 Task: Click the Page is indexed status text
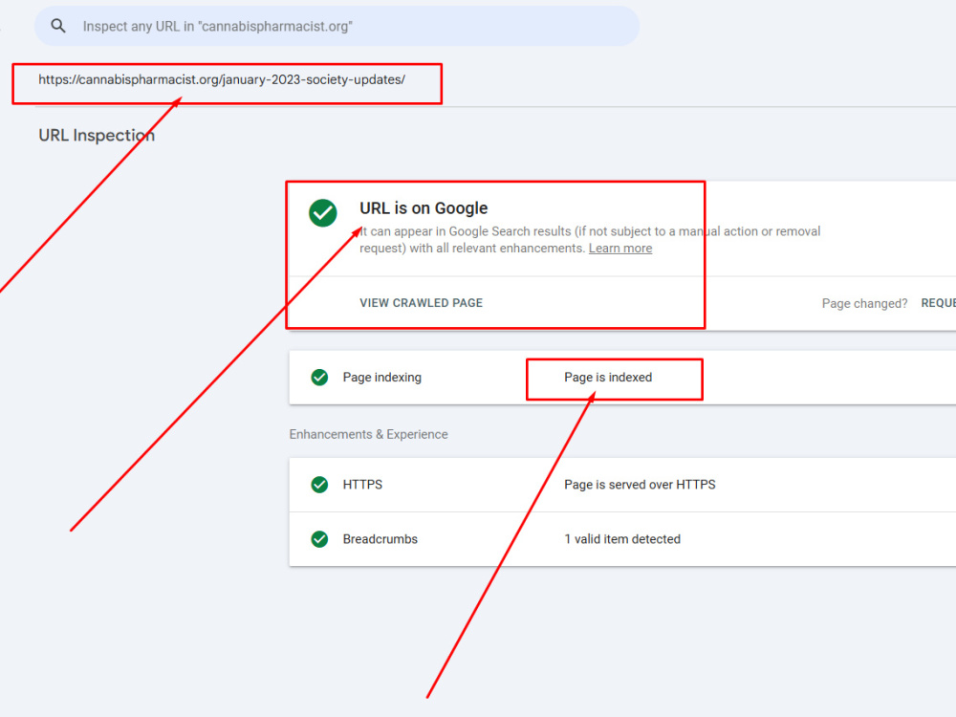click(608, 378)
